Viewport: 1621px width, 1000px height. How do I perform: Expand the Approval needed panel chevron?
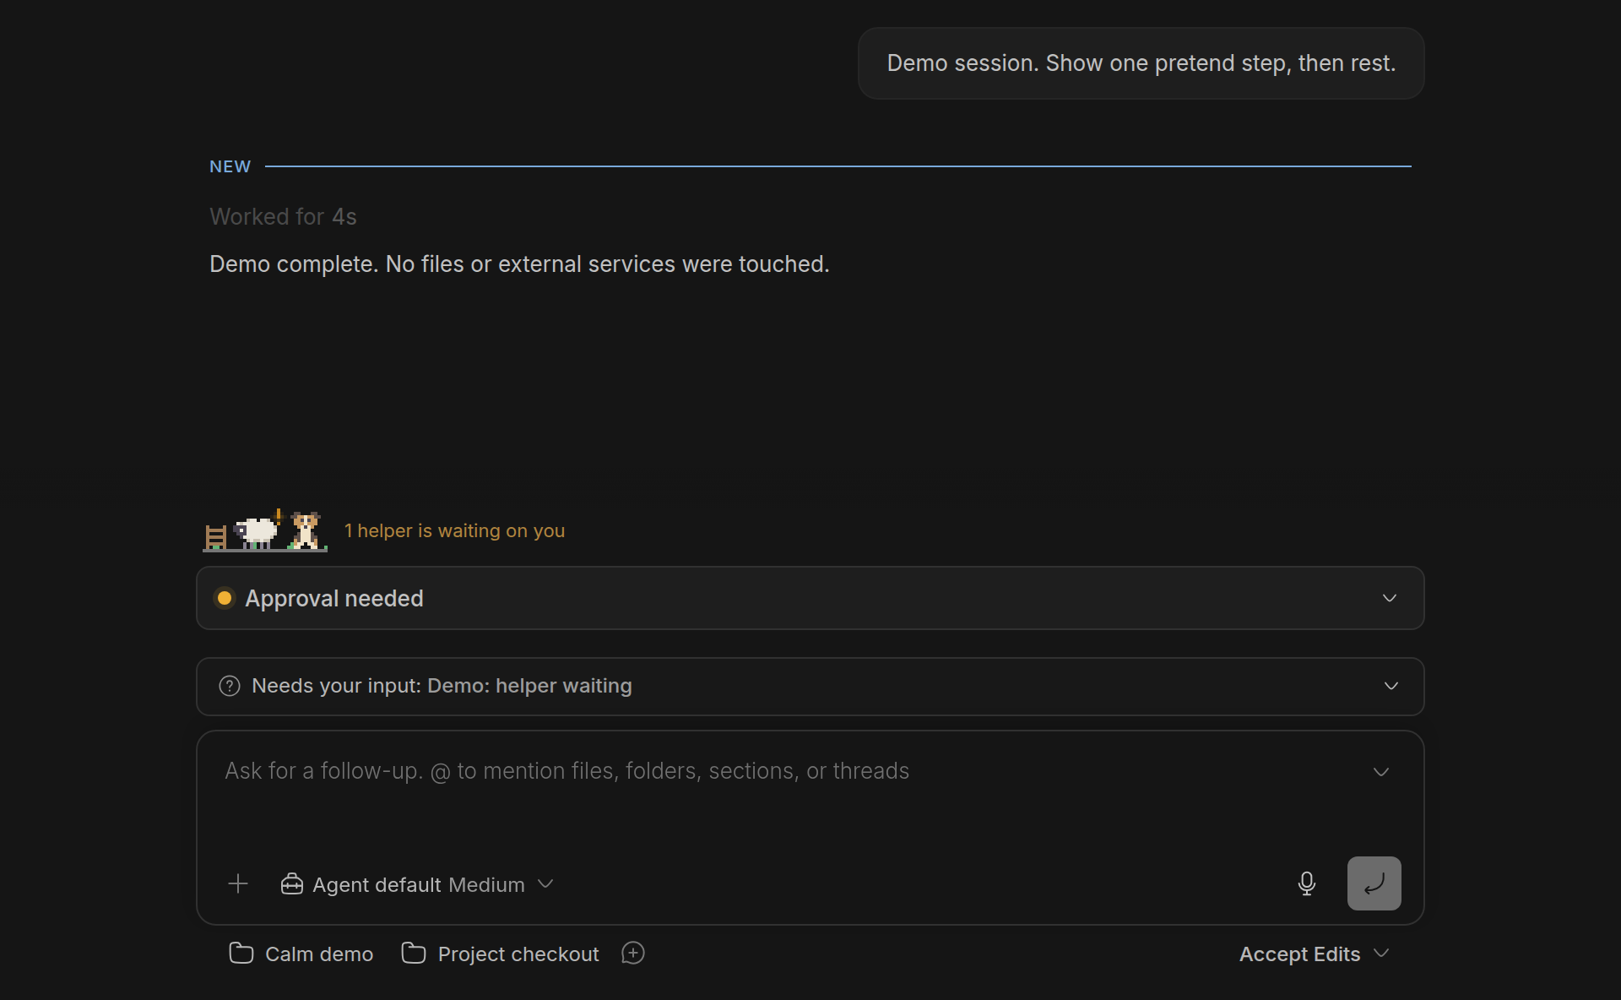(1389, 598)
